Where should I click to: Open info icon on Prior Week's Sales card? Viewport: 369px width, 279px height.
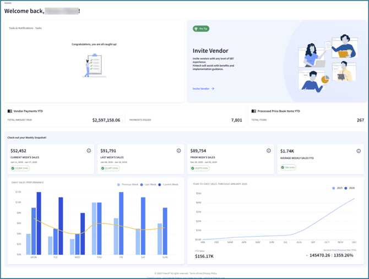click(x=269, y=151)
